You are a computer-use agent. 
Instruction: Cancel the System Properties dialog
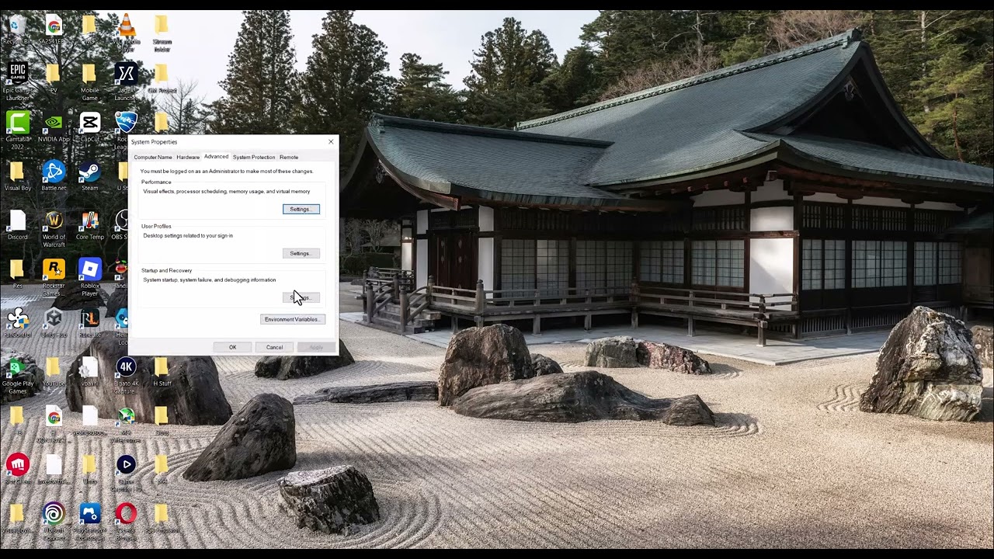pos(274,347)
